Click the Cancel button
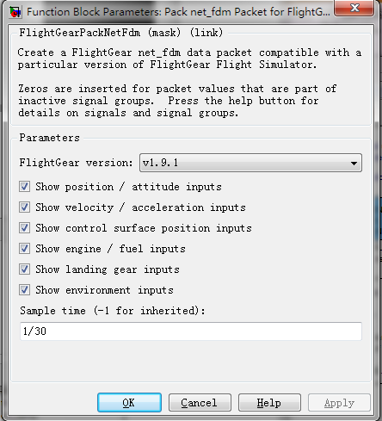382x421 pixels. 200,403
